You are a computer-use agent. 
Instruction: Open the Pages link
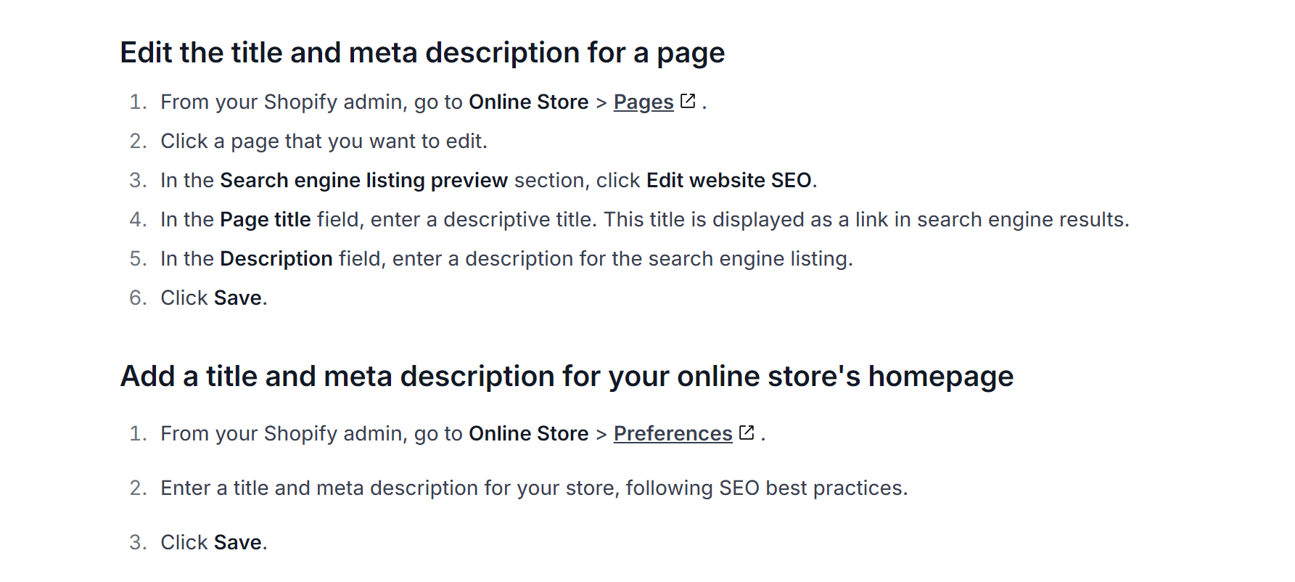(643, 102)
